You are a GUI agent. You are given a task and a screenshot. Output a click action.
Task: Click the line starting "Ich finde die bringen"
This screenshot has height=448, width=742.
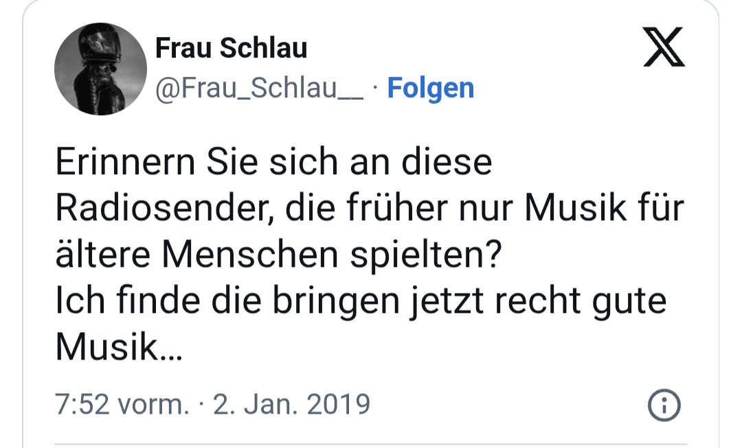361,301
